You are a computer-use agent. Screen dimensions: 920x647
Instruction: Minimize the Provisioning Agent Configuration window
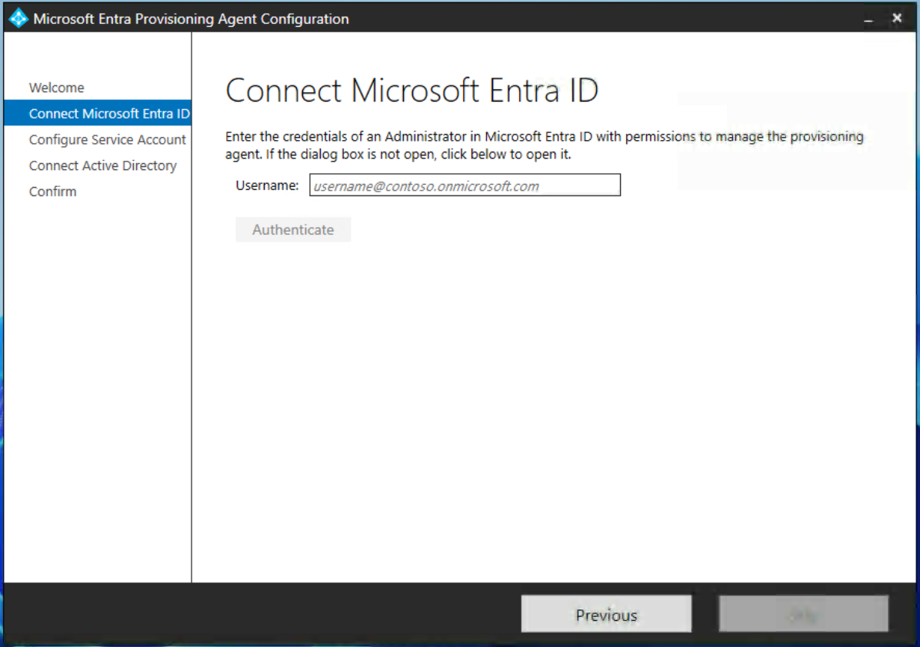point(869,19)
